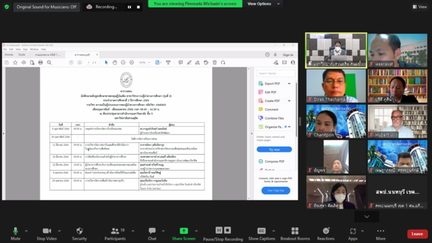This screenshot has width=432, height=243.
Task: Leave the meeting
Action: 417,234
